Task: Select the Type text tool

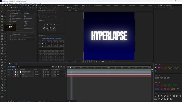Action: 31,5
